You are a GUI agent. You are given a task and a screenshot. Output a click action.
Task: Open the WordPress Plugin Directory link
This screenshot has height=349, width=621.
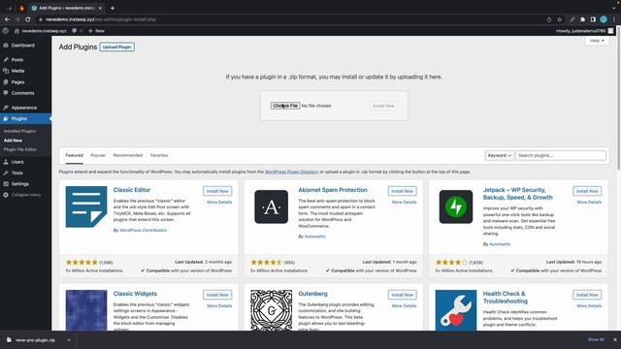point(291,172)
